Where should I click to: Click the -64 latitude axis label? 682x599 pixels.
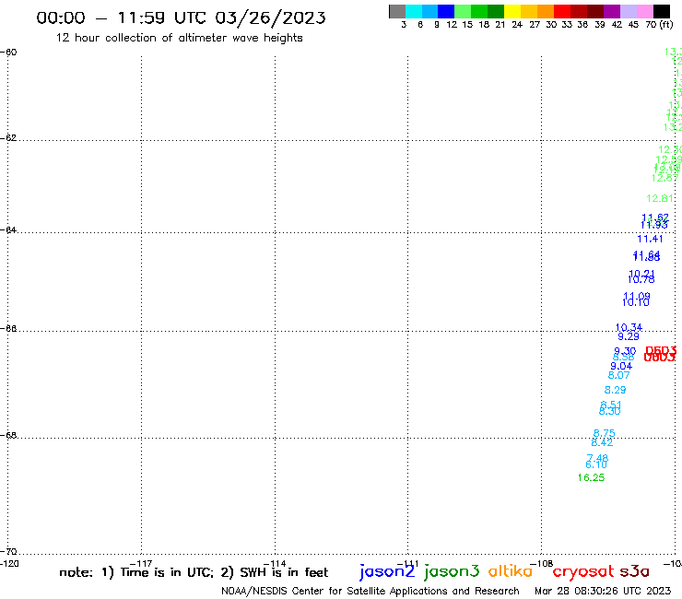[x=8, y=229]
